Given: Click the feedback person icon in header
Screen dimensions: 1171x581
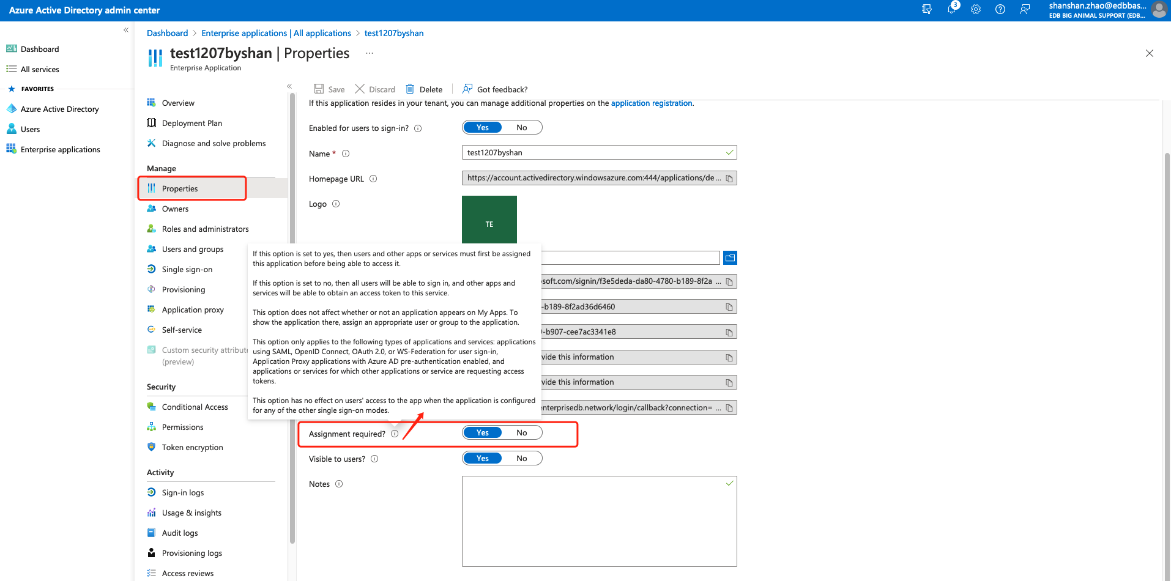Looking at the screenshot, I should [x=1025, y=9].
